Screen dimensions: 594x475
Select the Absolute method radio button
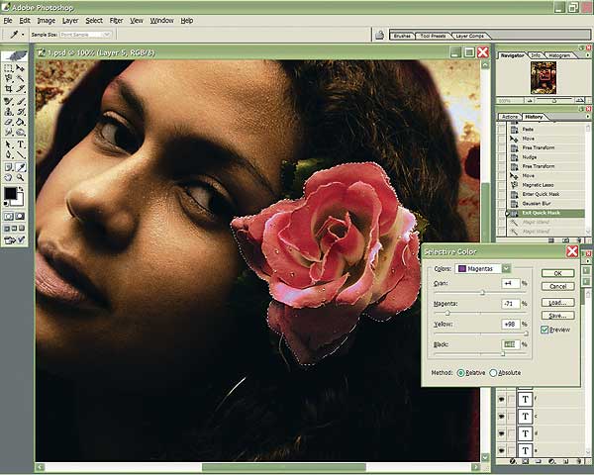(492, 373)
